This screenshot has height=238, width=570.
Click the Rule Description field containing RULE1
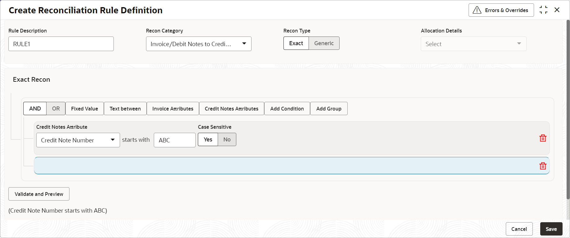tap(61, 44)
